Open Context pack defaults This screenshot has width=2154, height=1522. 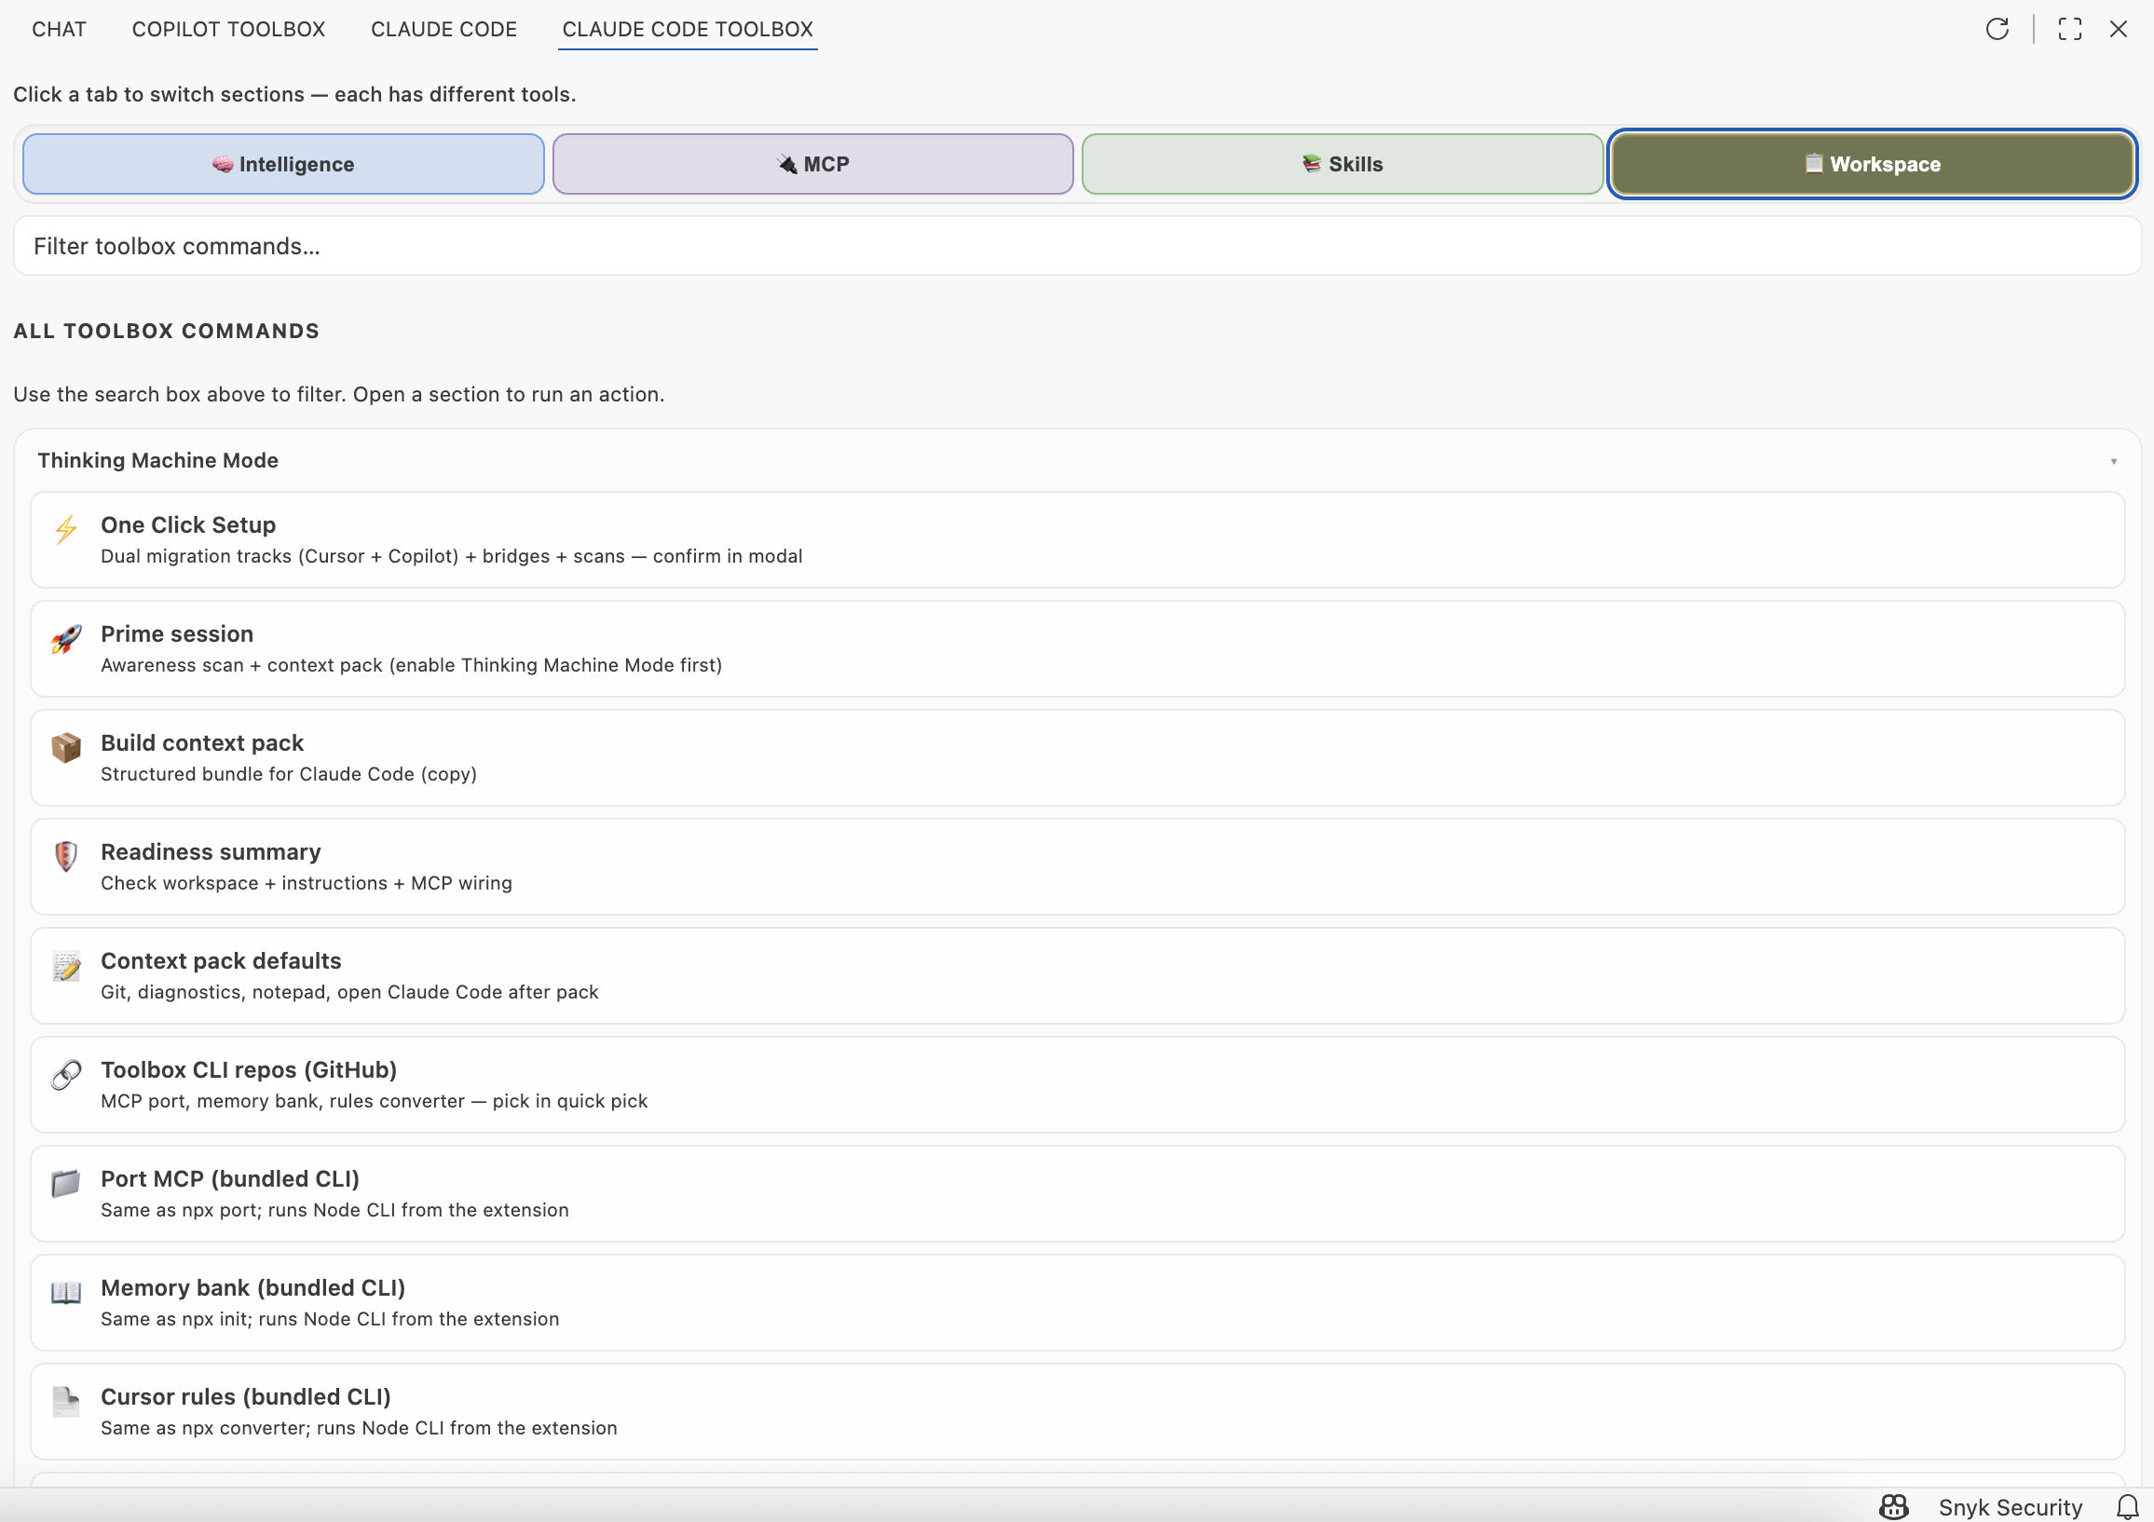point(1077,975)
